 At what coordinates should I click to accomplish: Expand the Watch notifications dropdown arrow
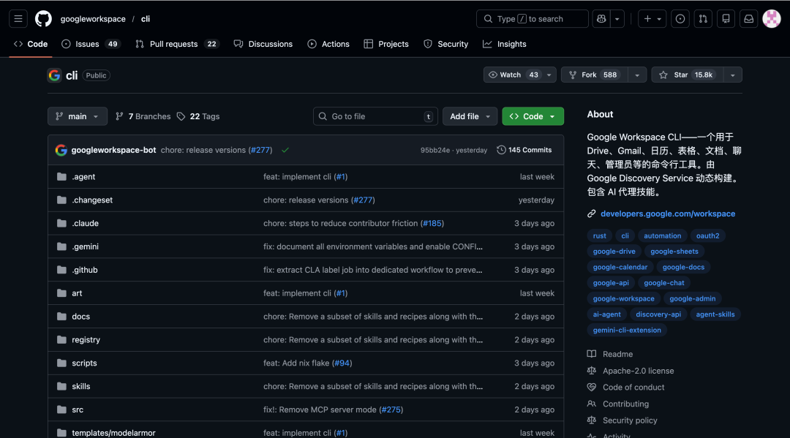(549, 75)
